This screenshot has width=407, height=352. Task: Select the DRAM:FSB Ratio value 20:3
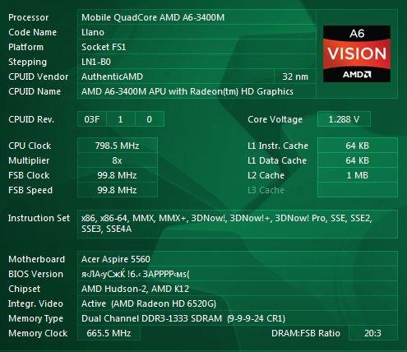click(x=373, y=333)
